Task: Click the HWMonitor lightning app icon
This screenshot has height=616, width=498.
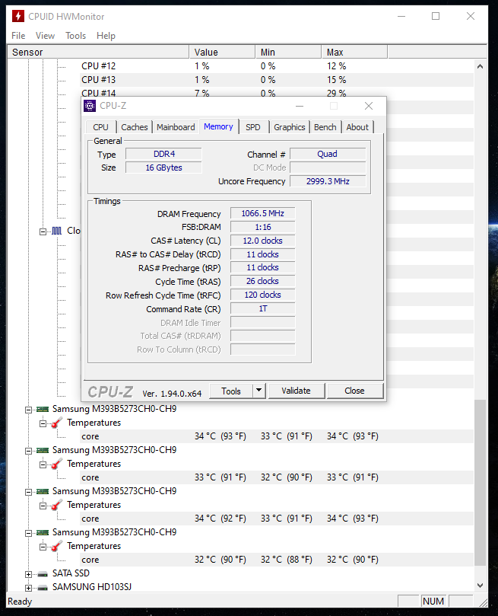Action: (17, 16)
